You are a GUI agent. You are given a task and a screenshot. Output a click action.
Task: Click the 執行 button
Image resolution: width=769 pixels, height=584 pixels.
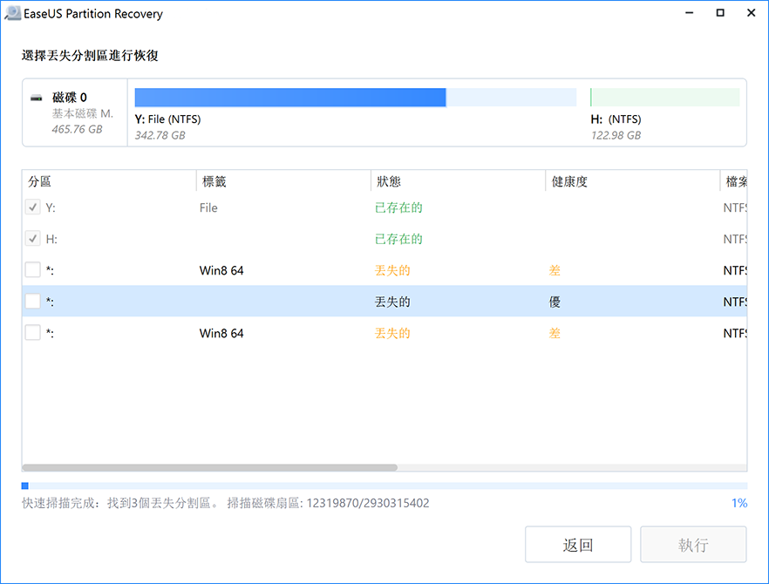(x=693, y=543)
